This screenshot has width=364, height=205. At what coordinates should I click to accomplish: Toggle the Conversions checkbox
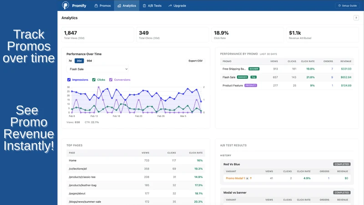[x=111, y=80]
